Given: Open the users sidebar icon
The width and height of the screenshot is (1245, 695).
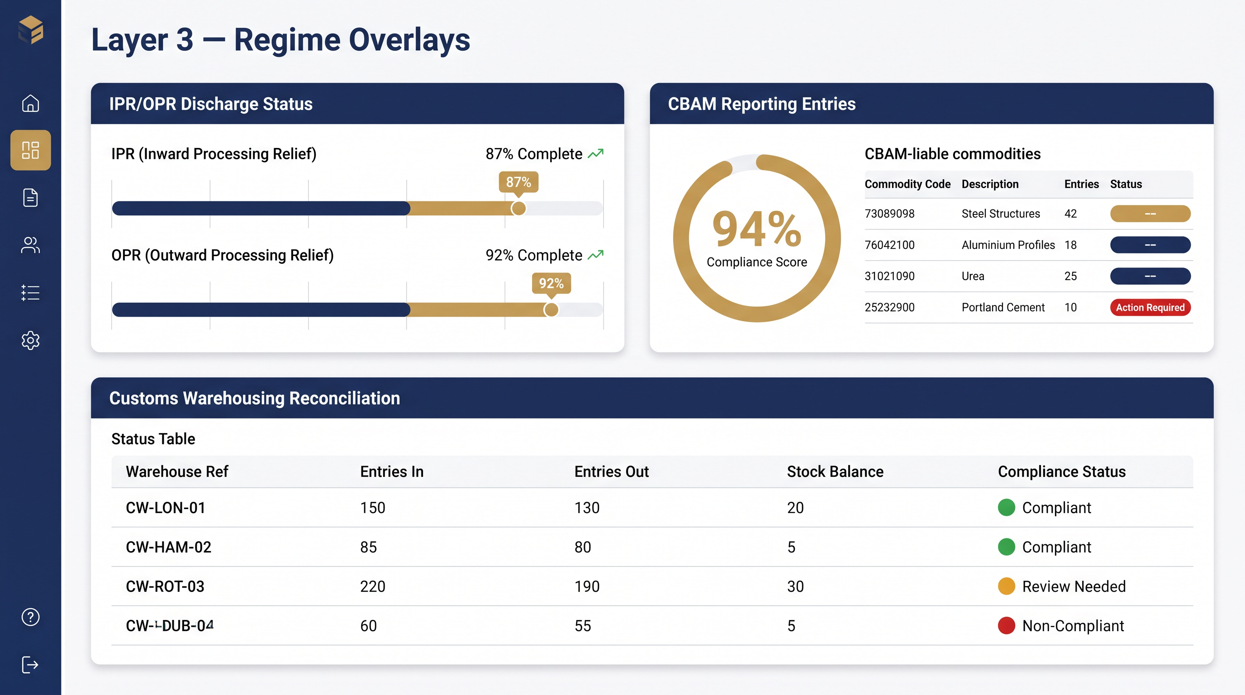Looking at the screenshot, I should click(x=30, y=245).
